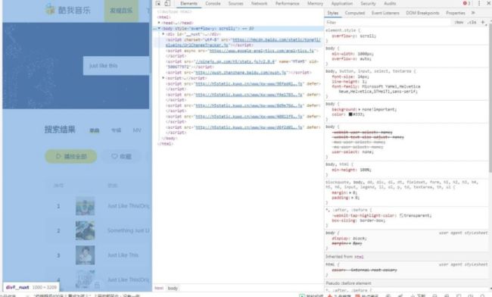Open song 'Something Just Li' title link
The width and height of the screenshot is (492, 297).
[129, 230]
